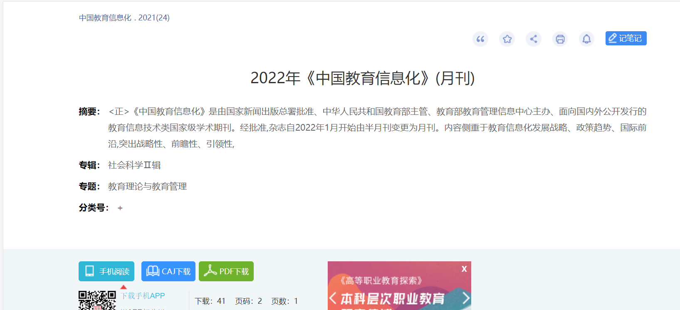Click the 教育理论与教育管理 topic text

click(x=147, y=186)
